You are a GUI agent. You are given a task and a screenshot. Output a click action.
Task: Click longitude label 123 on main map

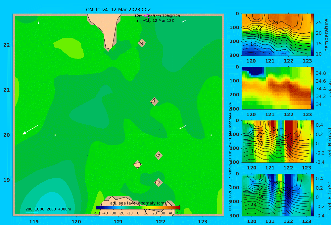pyautogui.click(x=203, y=222)
